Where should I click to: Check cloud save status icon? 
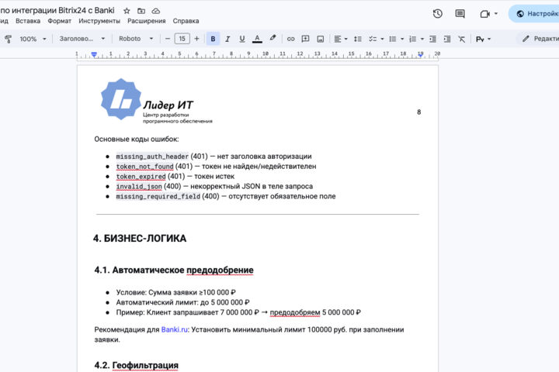click(156, 11)
